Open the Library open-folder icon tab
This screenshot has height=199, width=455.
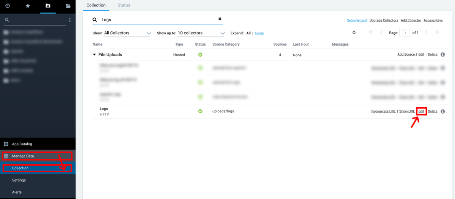click(68, 6)
